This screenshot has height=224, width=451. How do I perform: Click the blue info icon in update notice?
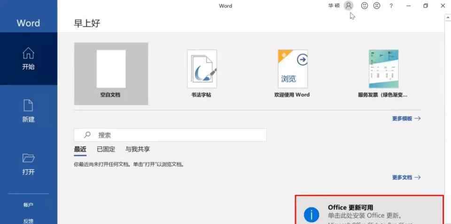pos(311,215)
